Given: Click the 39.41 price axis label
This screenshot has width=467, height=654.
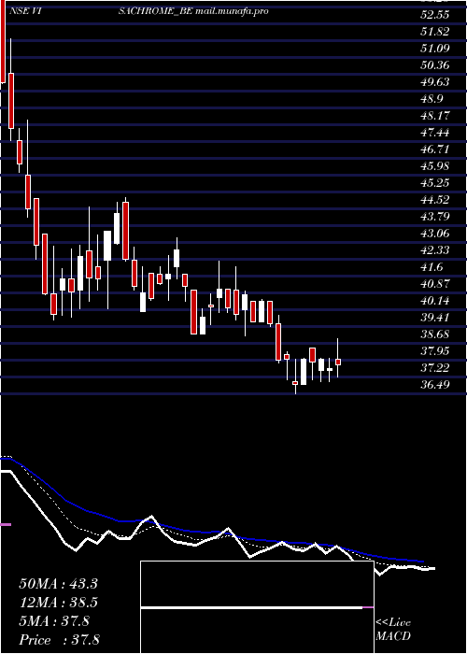Looking at the screenshot, I should coord(433,318).
